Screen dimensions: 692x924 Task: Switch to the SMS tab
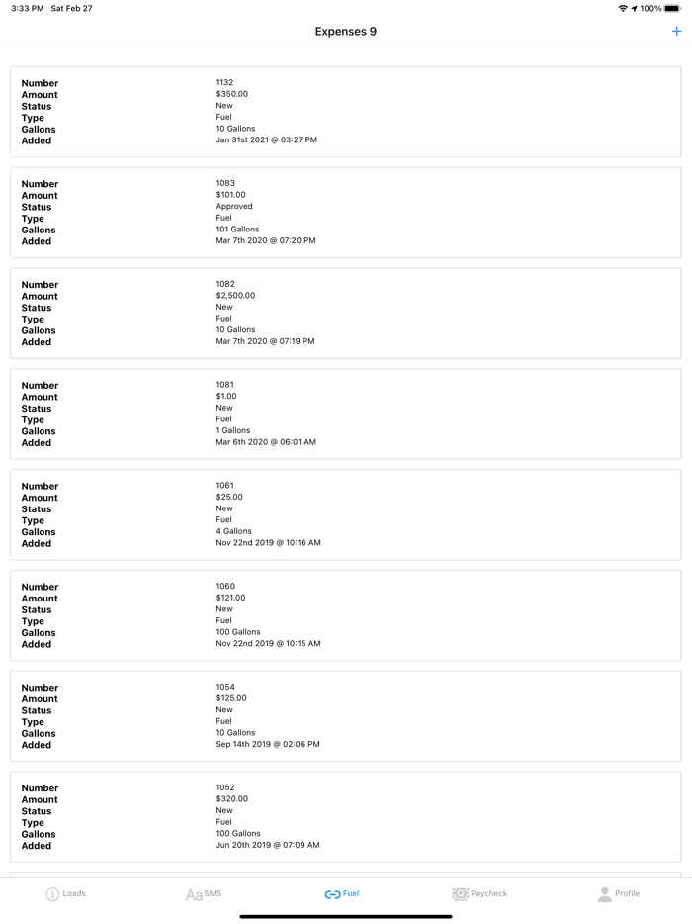[206, 893]
